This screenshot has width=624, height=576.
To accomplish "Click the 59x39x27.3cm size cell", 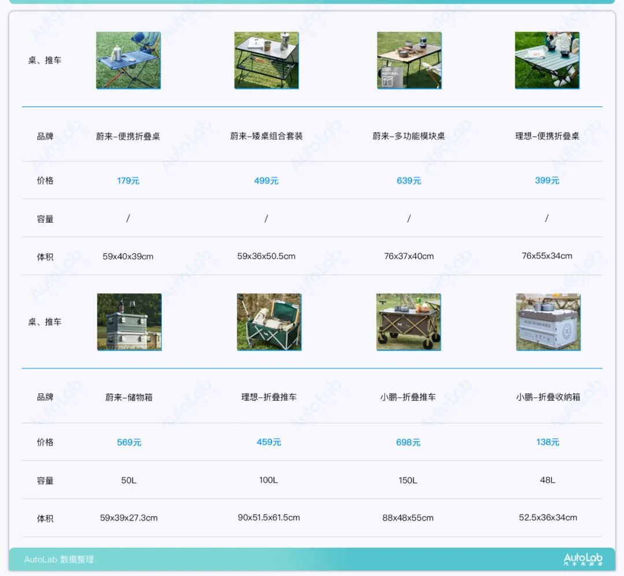I will 129,518.
